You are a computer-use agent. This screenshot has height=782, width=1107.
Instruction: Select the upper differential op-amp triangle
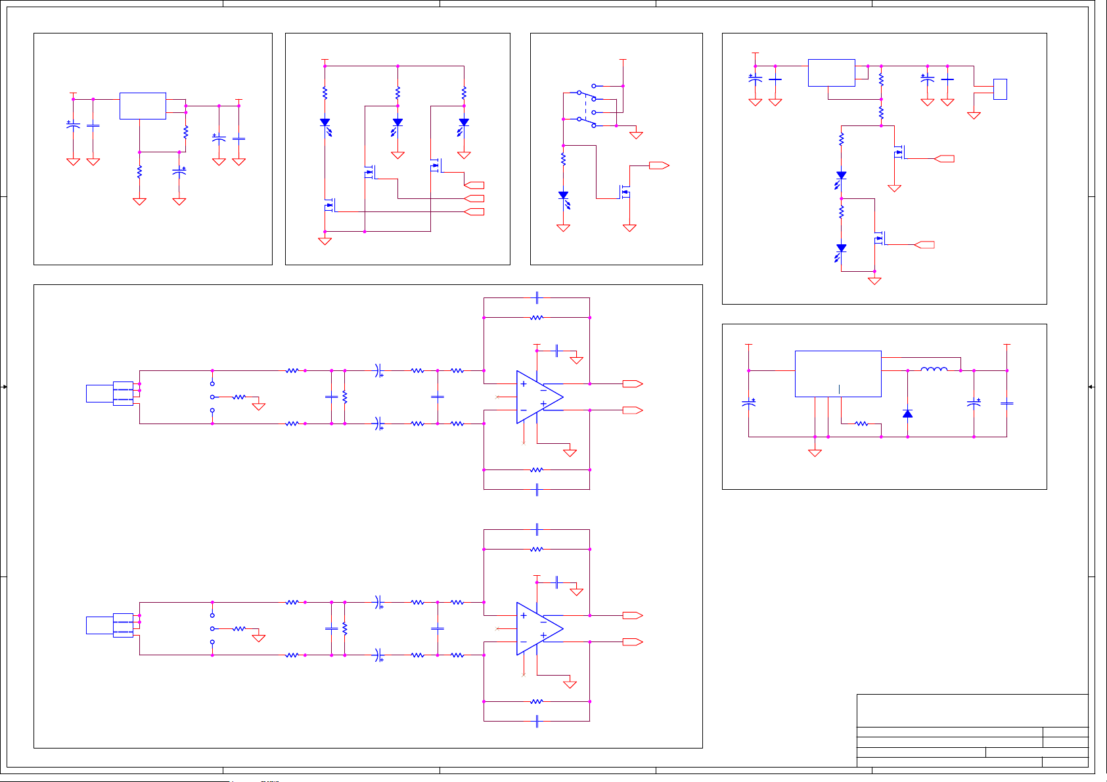coord(539,397)
